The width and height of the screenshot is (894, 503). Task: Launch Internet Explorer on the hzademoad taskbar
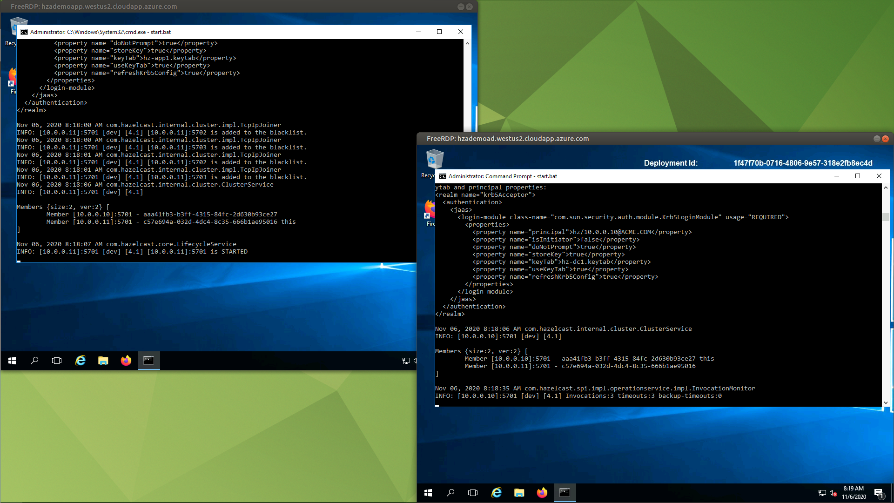click(x=497, y=493)
